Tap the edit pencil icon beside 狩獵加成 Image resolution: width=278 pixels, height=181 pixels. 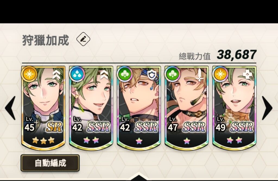coord(83,39)
